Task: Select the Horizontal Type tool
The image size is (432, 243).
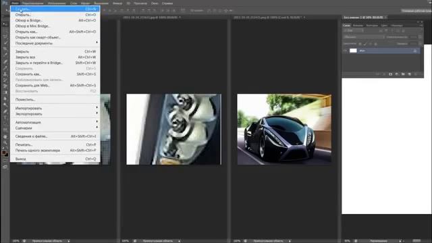Action: [5, 117]
